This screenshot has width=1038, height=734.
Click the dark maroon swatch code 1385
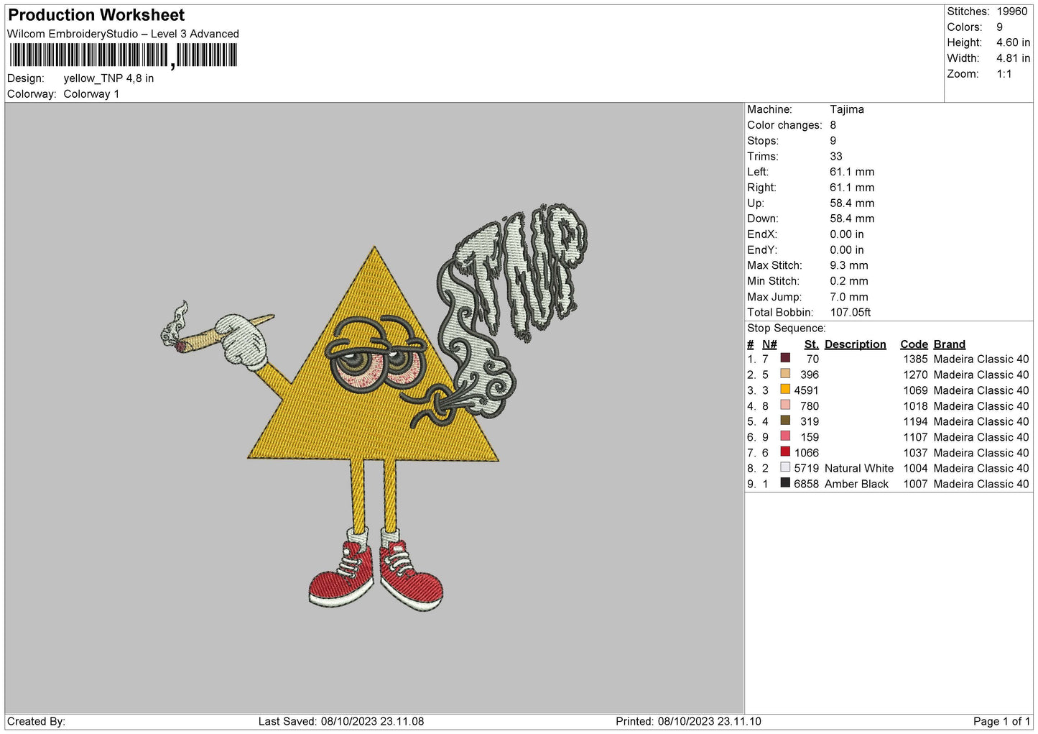(x=785, y=358)
